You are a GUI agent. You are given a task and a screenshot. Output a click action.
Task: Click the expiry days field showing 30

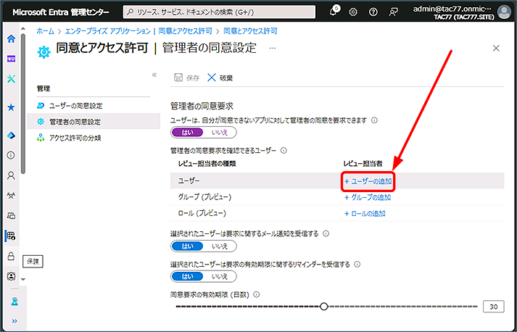(494, 307)
